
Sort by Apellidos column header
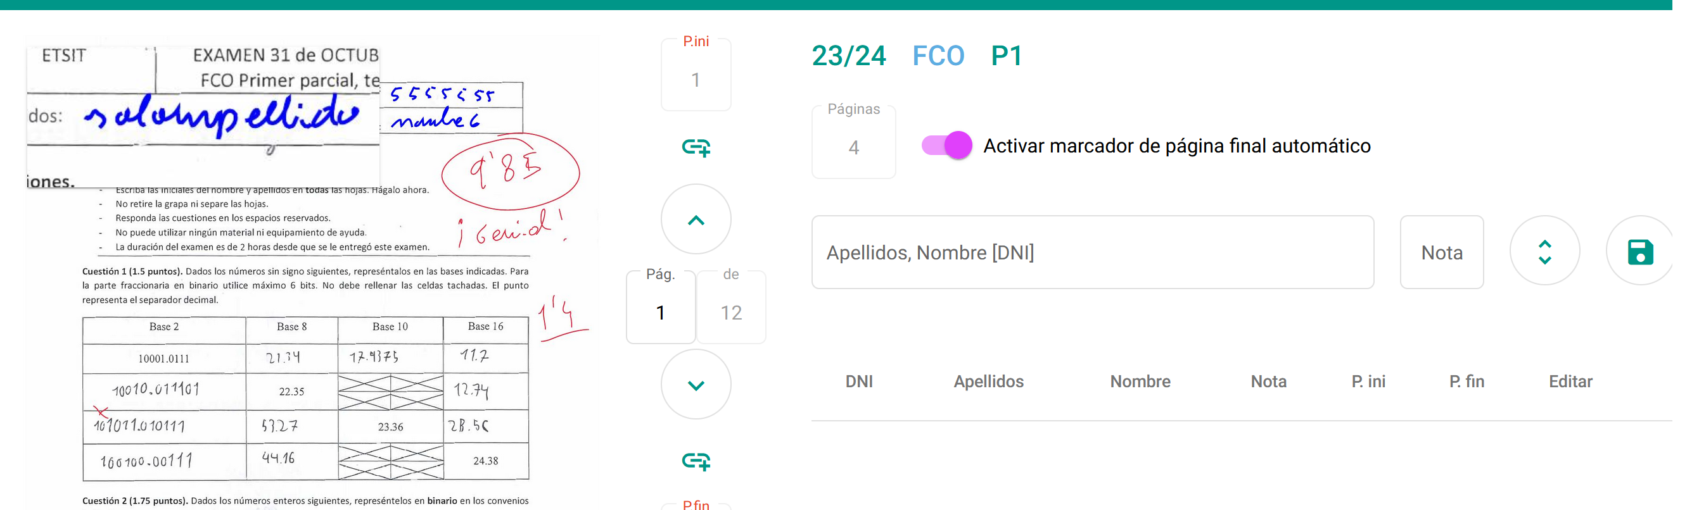(x=988, y=382)
